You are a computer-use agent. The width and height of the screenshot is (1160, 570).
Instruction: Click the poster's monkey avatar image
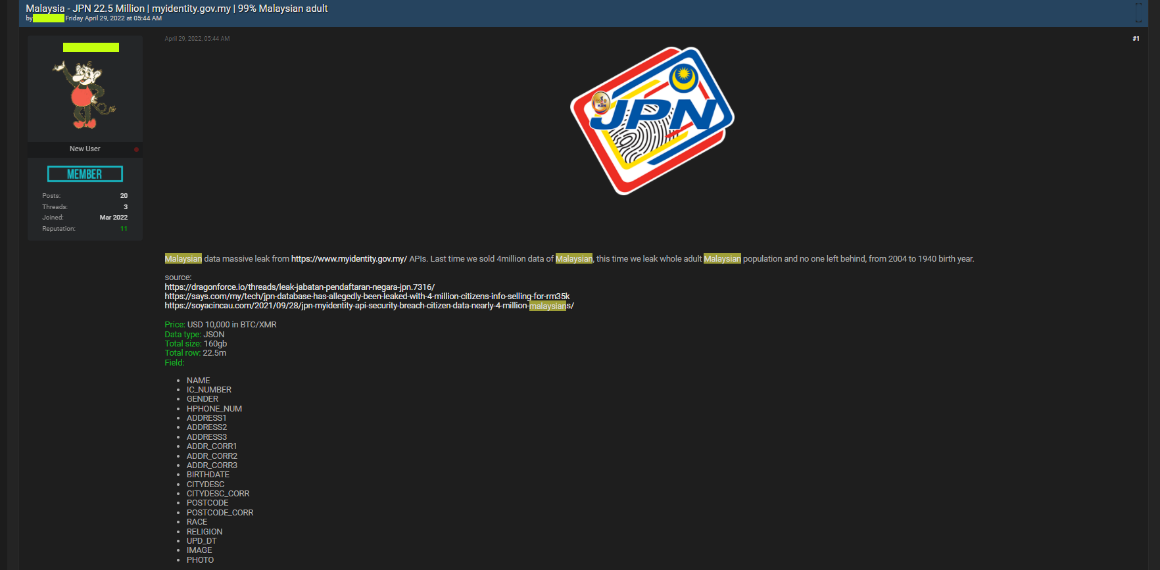(x=84, y=95)
